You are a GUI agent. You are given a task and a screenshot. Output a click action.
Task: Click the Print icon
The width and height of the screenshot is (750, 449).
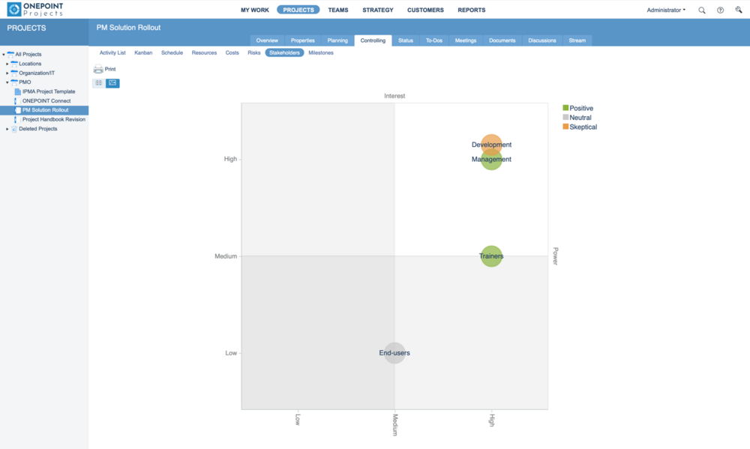click(x=98, y=68)
